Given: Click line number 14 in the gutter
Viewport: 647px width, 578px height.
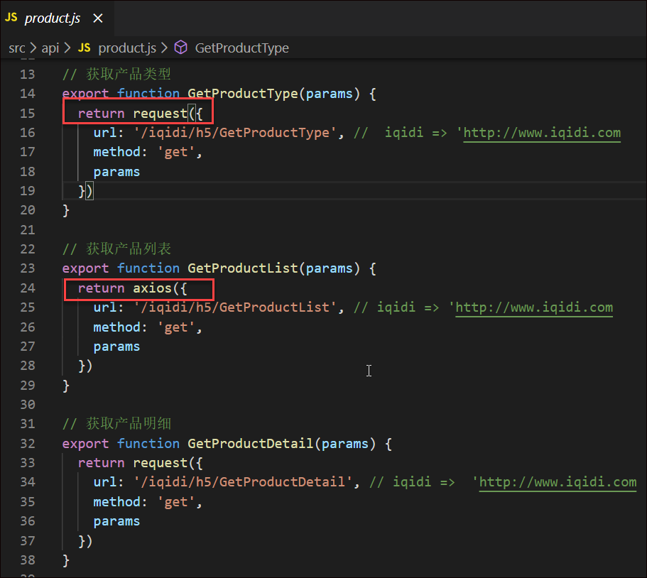Looking at the screenshot, I should (28, 94).
